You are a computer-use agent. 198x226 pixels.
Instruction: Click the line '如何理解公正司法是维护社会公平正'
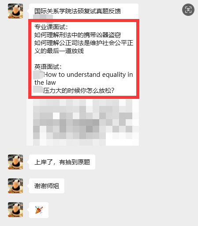tap(84, 43)
